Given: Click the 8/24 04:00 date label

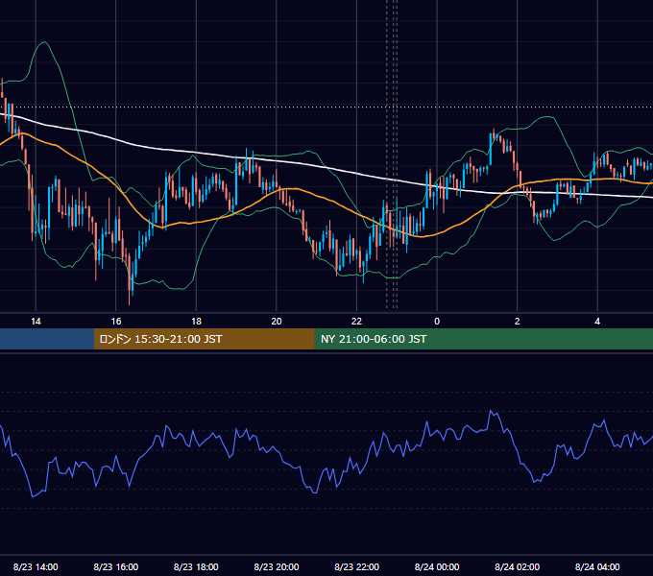Looking at the screenshot, I should point(597,566).
